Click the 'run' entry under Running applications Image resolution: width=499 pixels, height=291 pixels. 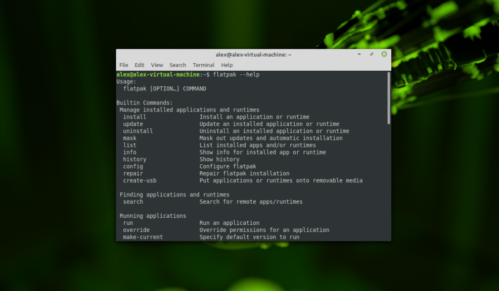click(127, 223)
